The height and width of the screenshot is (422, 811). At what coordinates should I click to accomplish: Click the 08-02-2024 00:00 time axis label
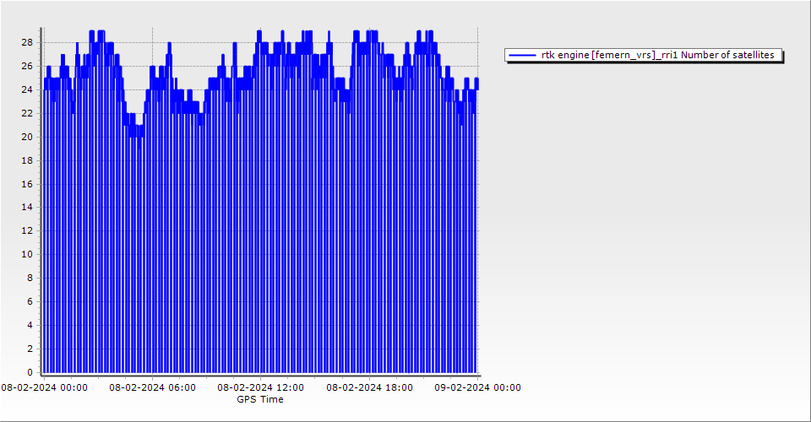[44, 387]
